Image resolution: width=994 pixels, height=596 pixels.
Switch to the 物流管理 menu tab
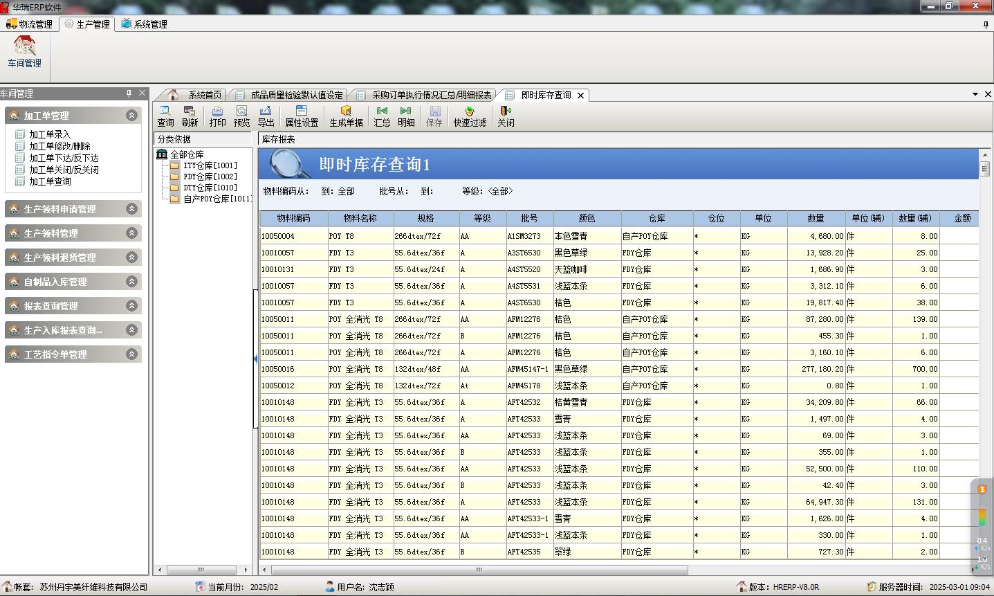[x=30, y=24]
